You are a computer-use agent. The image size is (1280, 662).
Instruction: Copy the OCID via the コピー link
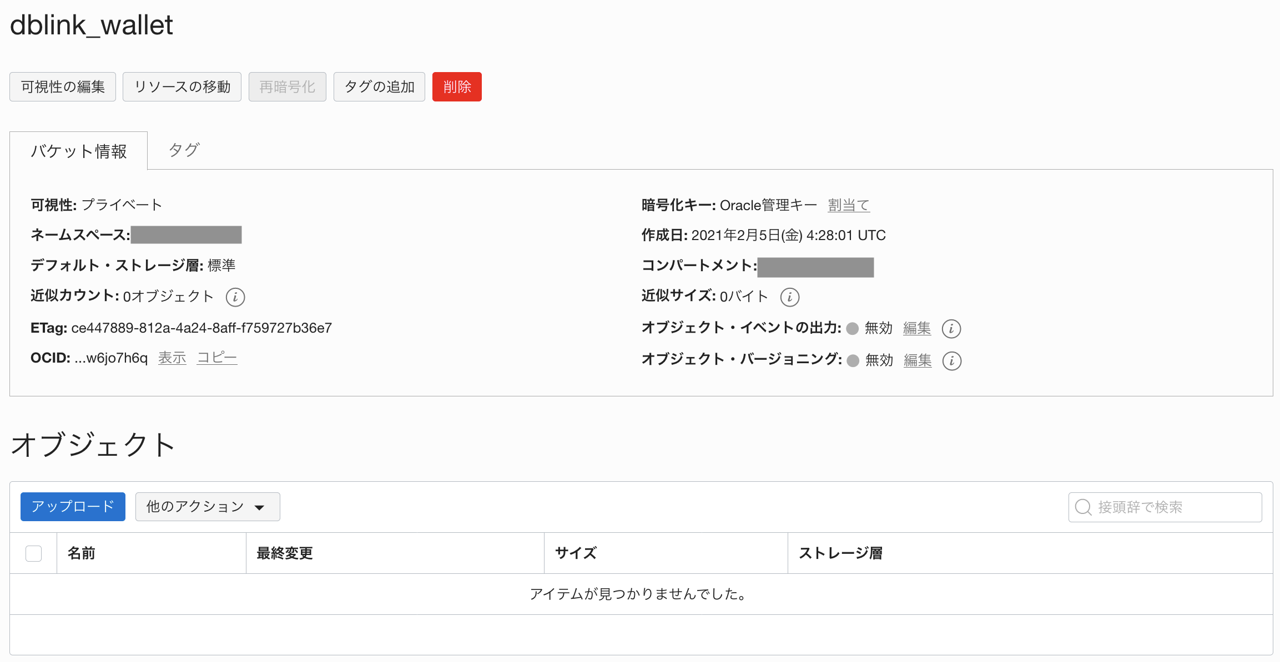coord(216,358)
